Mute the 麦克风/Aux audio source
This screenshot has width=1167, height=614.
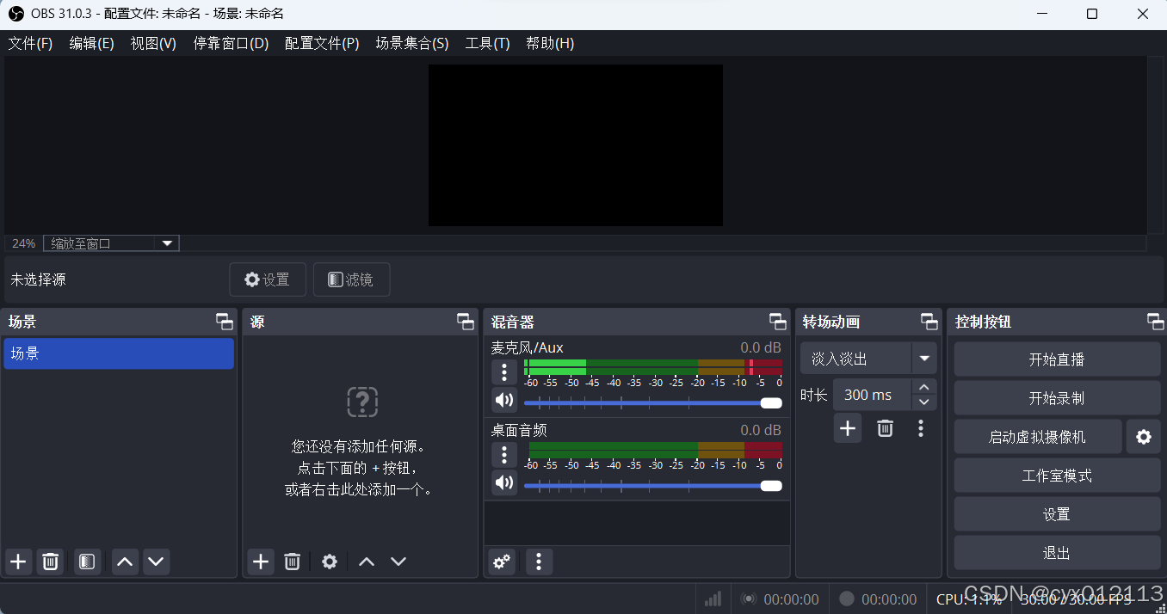[504, 400]
